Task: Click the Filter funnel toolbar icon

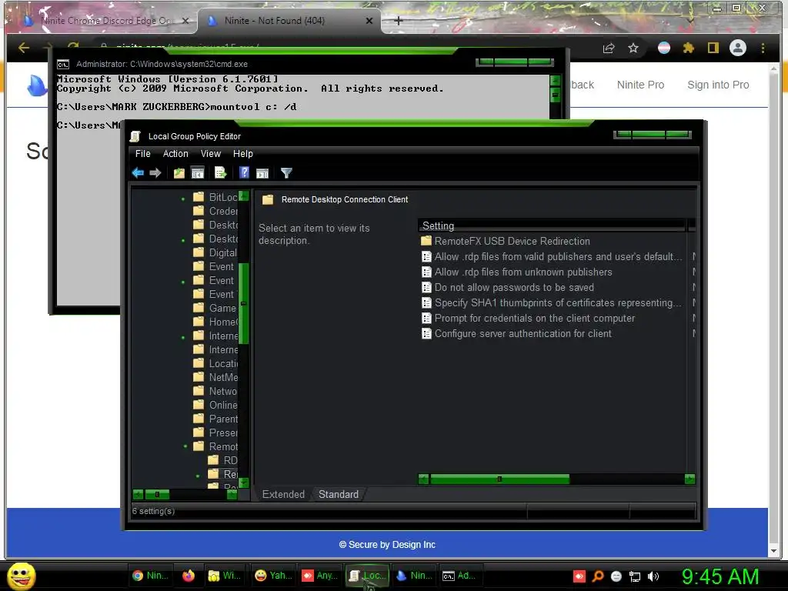Action: pyautogui.click(x=286, y=173)
